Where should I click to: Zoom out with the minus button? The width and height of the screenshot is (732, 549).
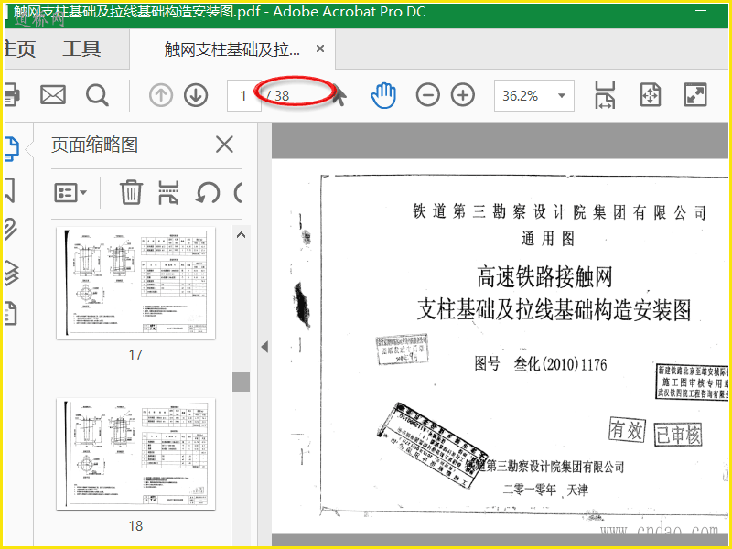click(427, 95)
